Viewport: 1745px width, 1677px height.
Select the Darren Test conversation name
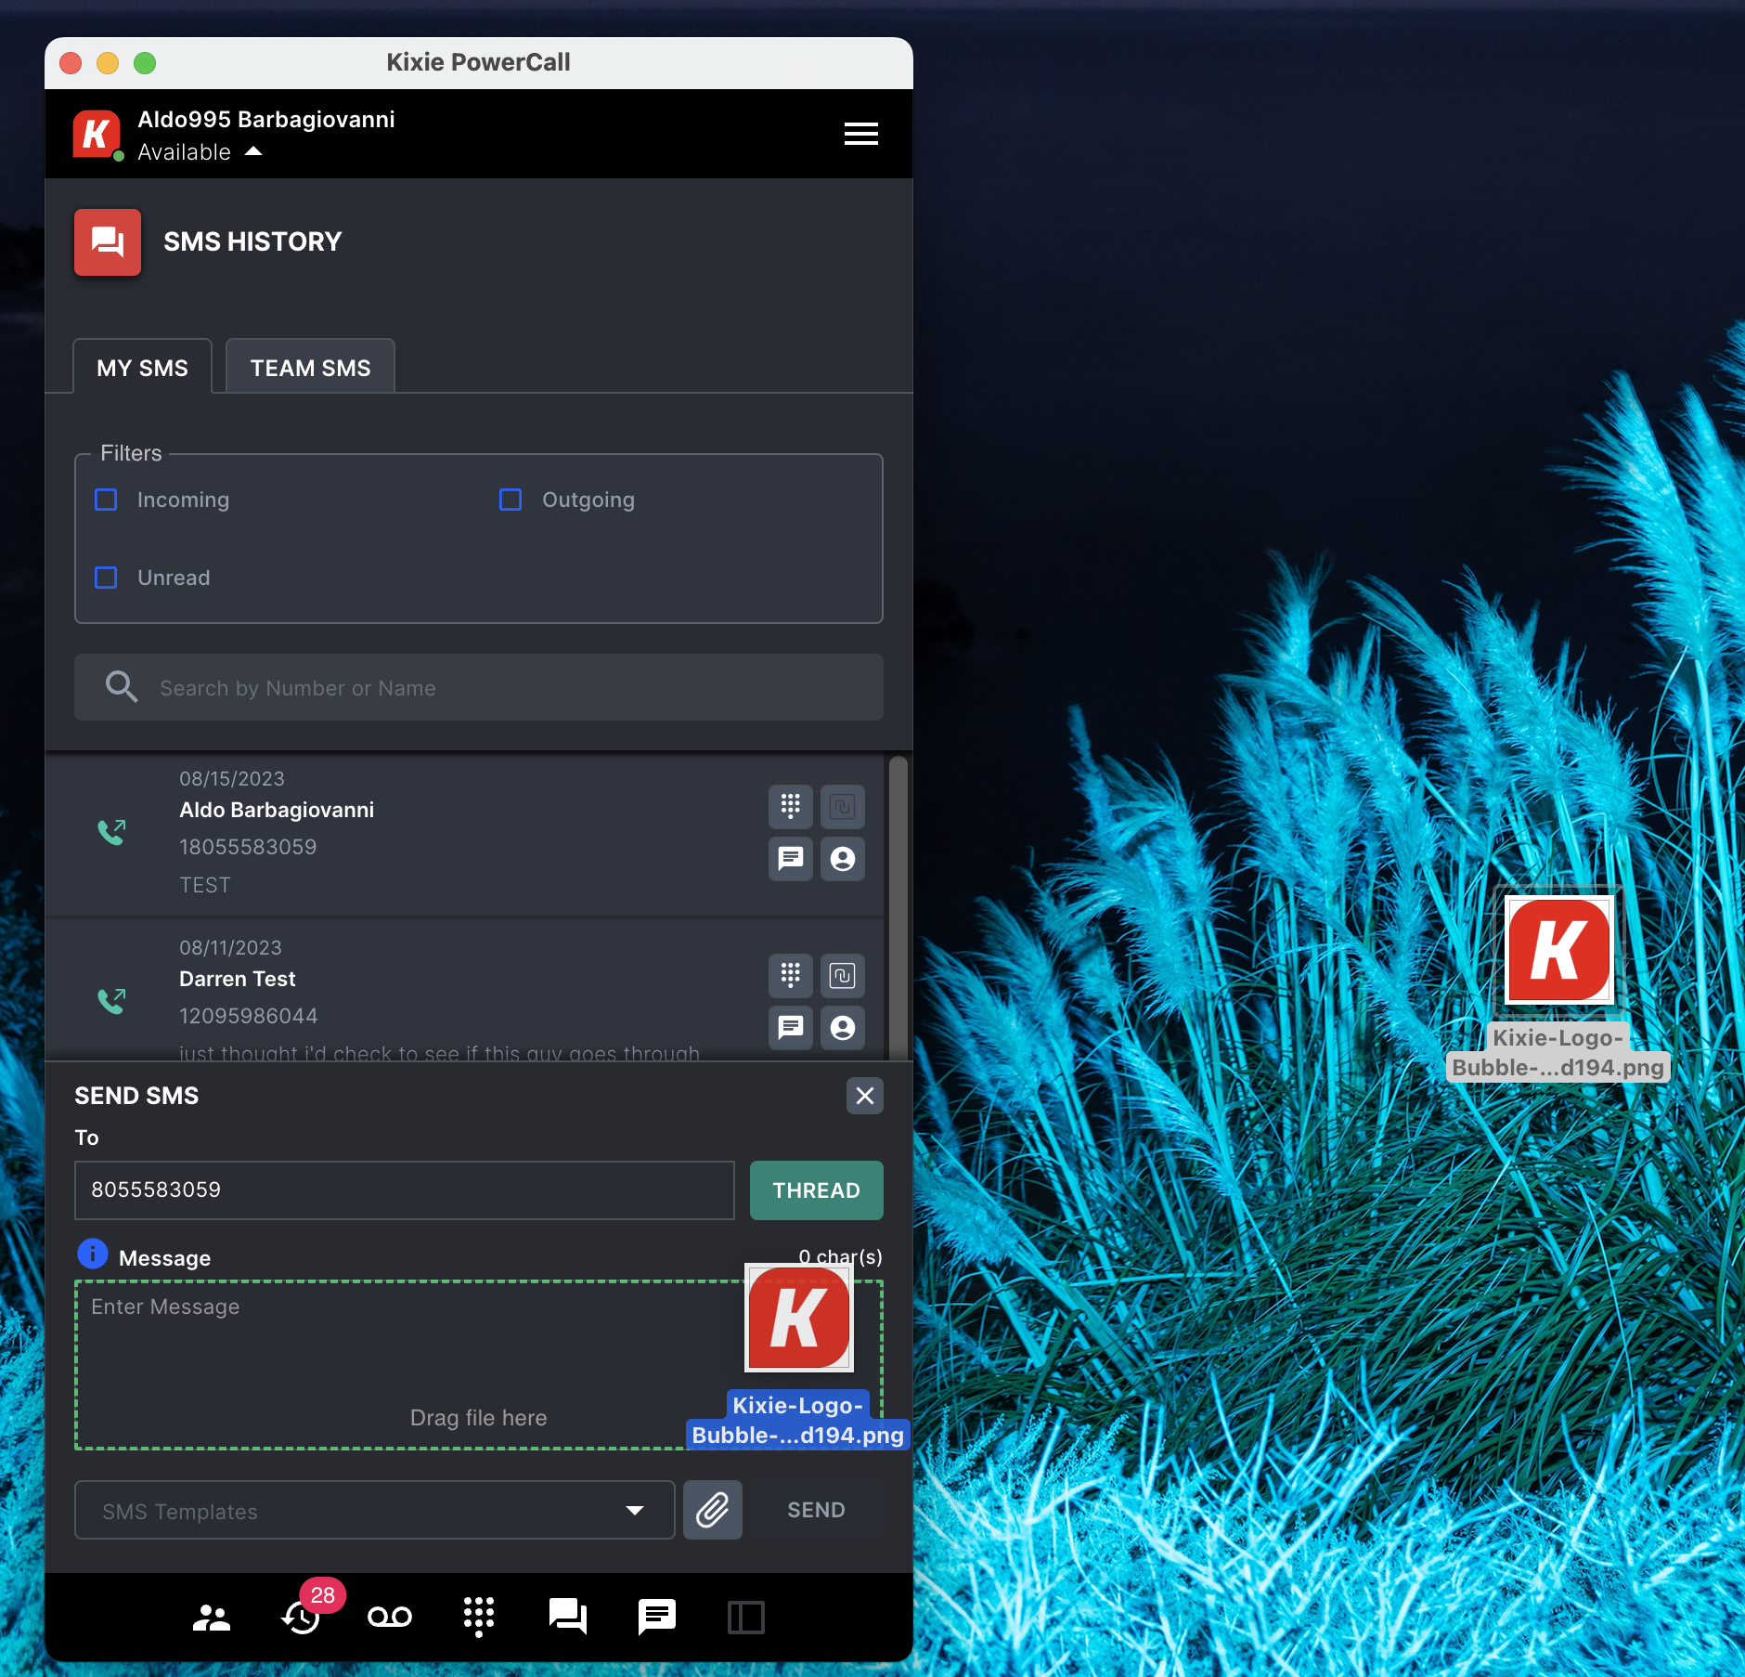click(238, 979)
